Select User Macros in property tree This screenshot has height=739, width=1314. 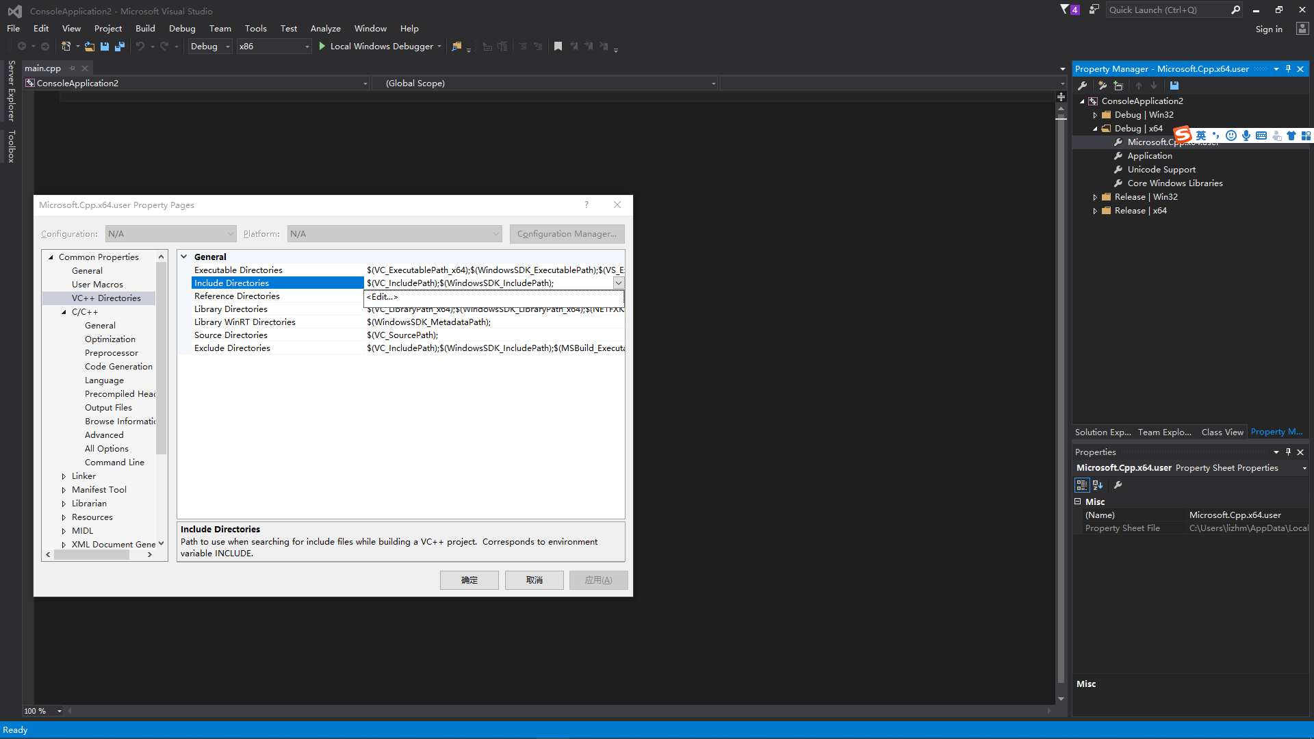click(97, 285)
